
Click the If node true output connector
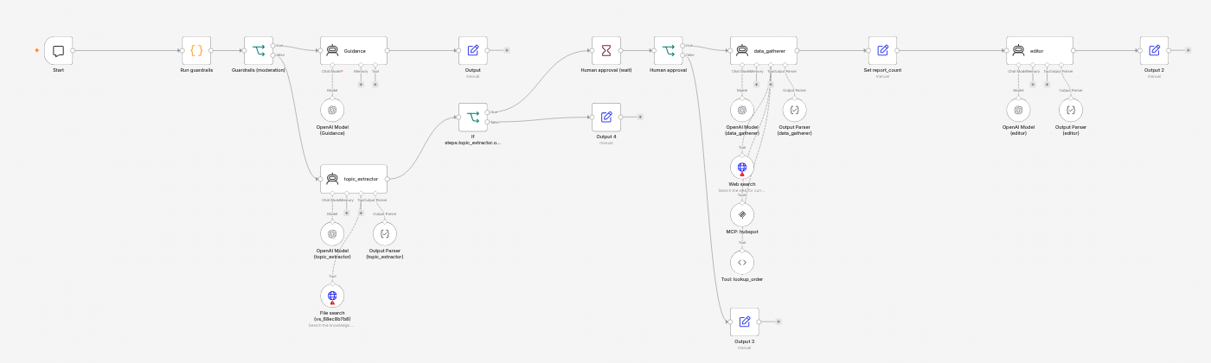pos(489,111)
